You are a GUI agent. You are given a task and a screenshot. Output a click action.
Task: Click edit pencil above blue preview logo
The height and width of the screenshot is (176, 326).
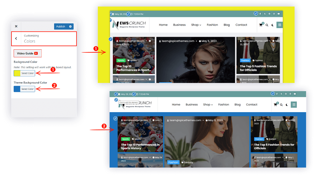pos(116,100)
